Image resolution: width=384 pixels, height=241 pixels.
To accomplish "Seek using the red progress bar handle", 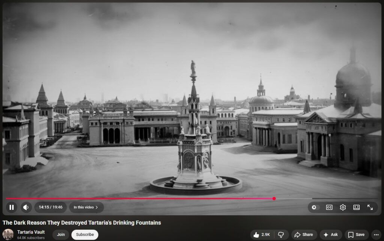I will pos(274,199).
